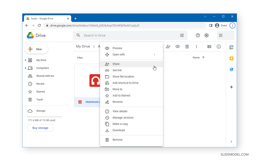Show search options filter icon

(x=182, y=35)
